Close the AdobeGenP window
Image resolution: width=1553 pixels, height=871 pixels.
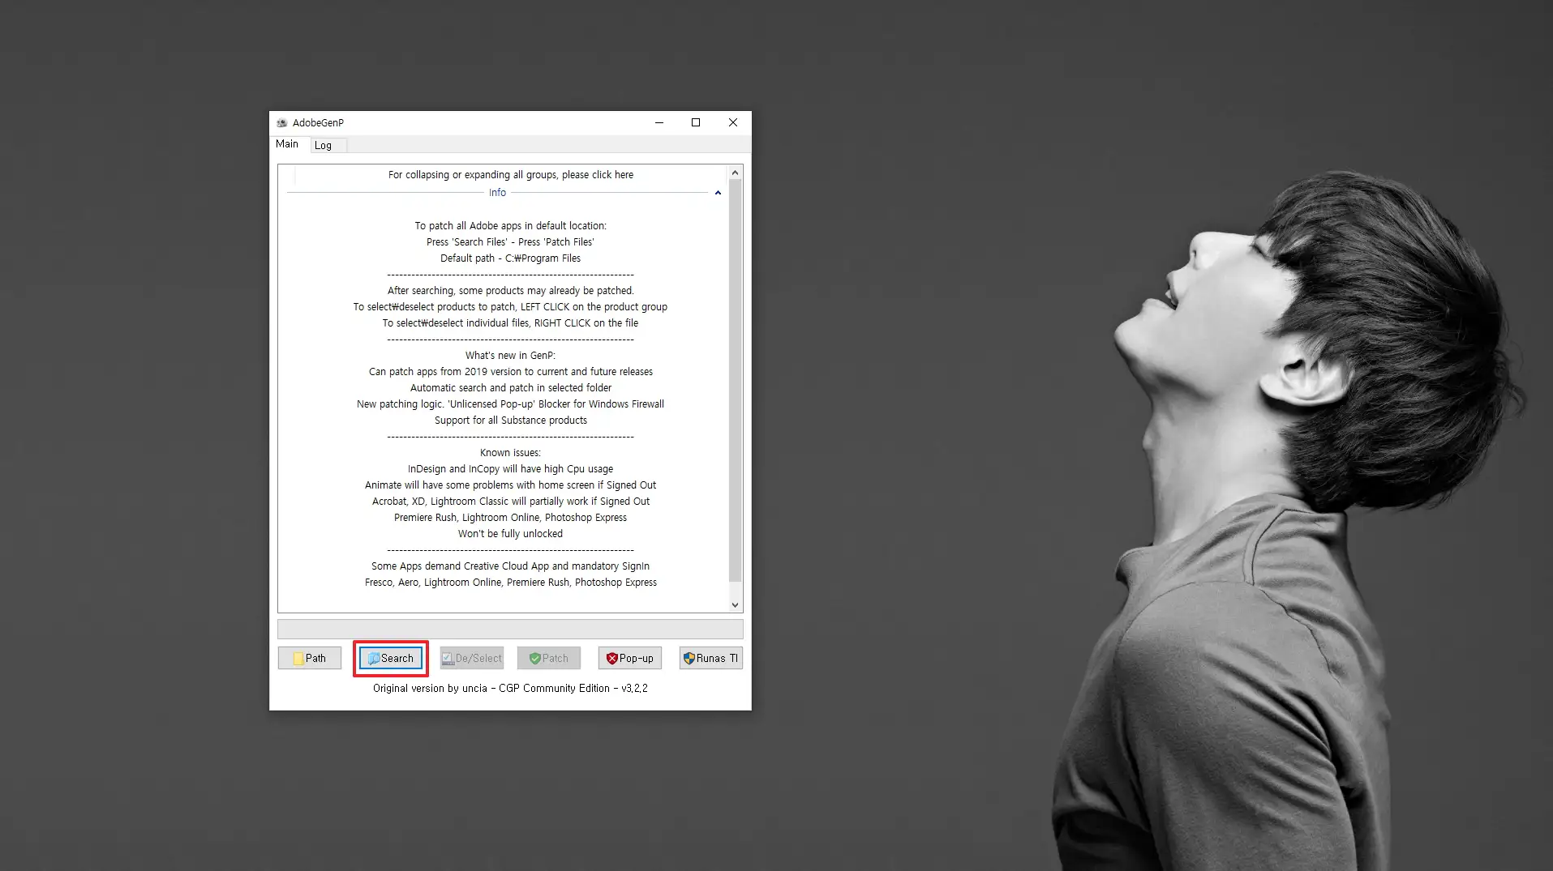pyautogui.click(x=733, y=122)
